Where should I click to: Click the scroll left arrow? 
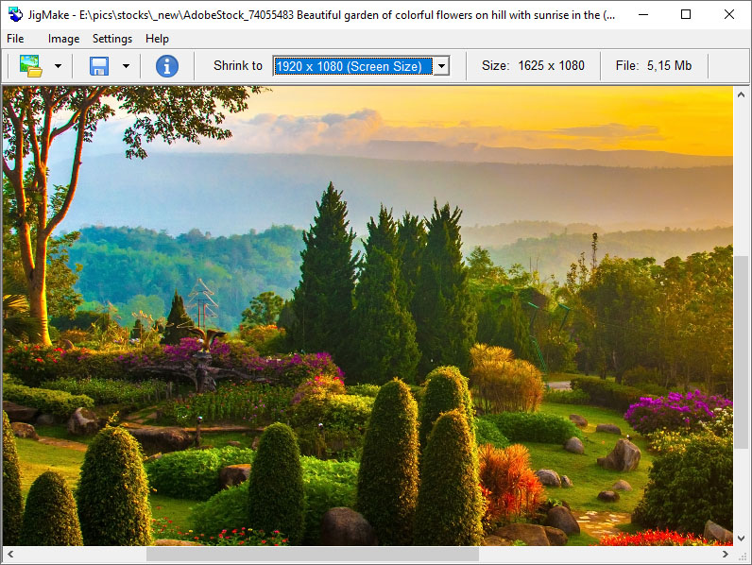click(x=9, y=555)
